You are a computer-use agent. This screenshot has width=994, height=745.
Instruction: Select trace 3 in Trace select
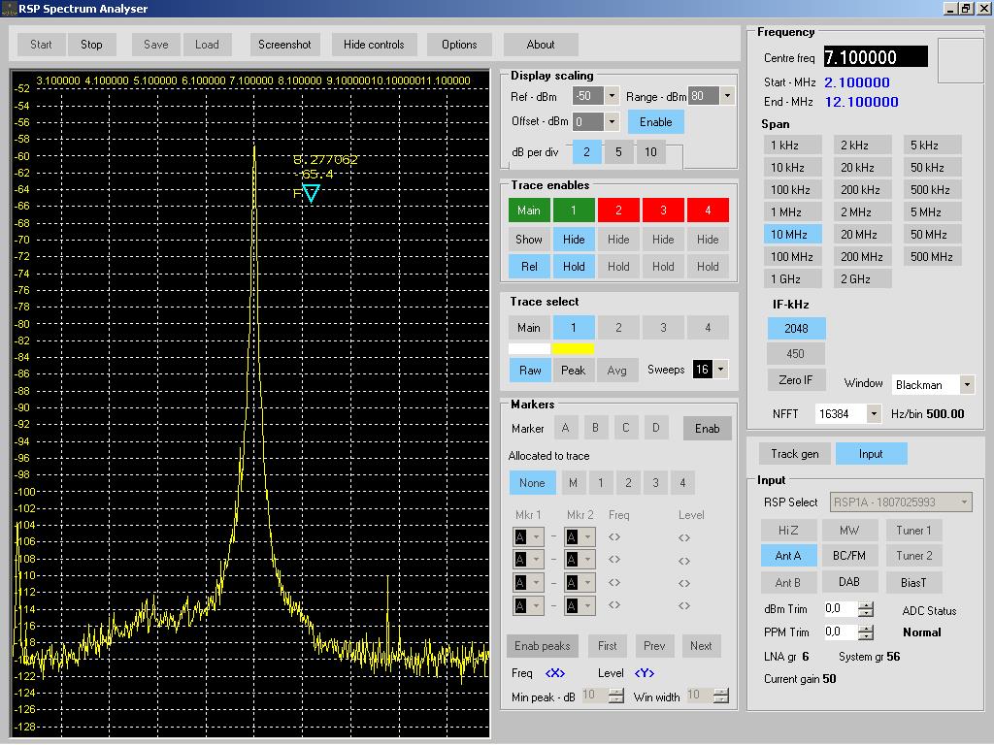tap(663, 328)
